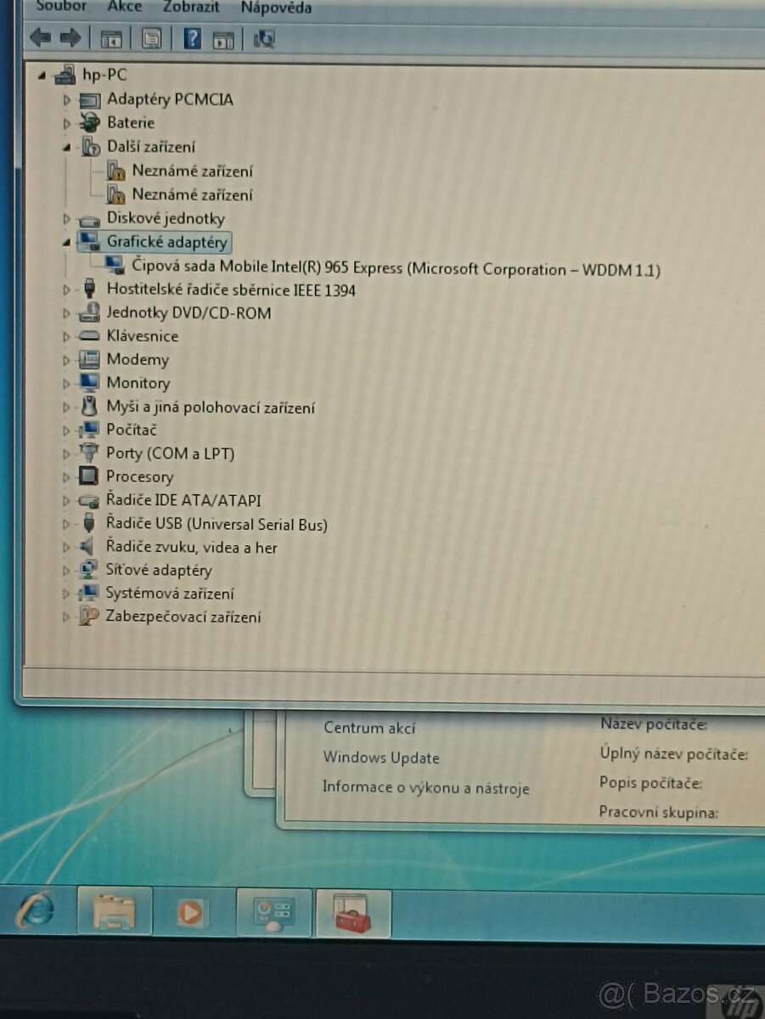Open the Akce menu
This screenshot has width=765, height=1019.
pyautogui.click(x=125, y=7)
